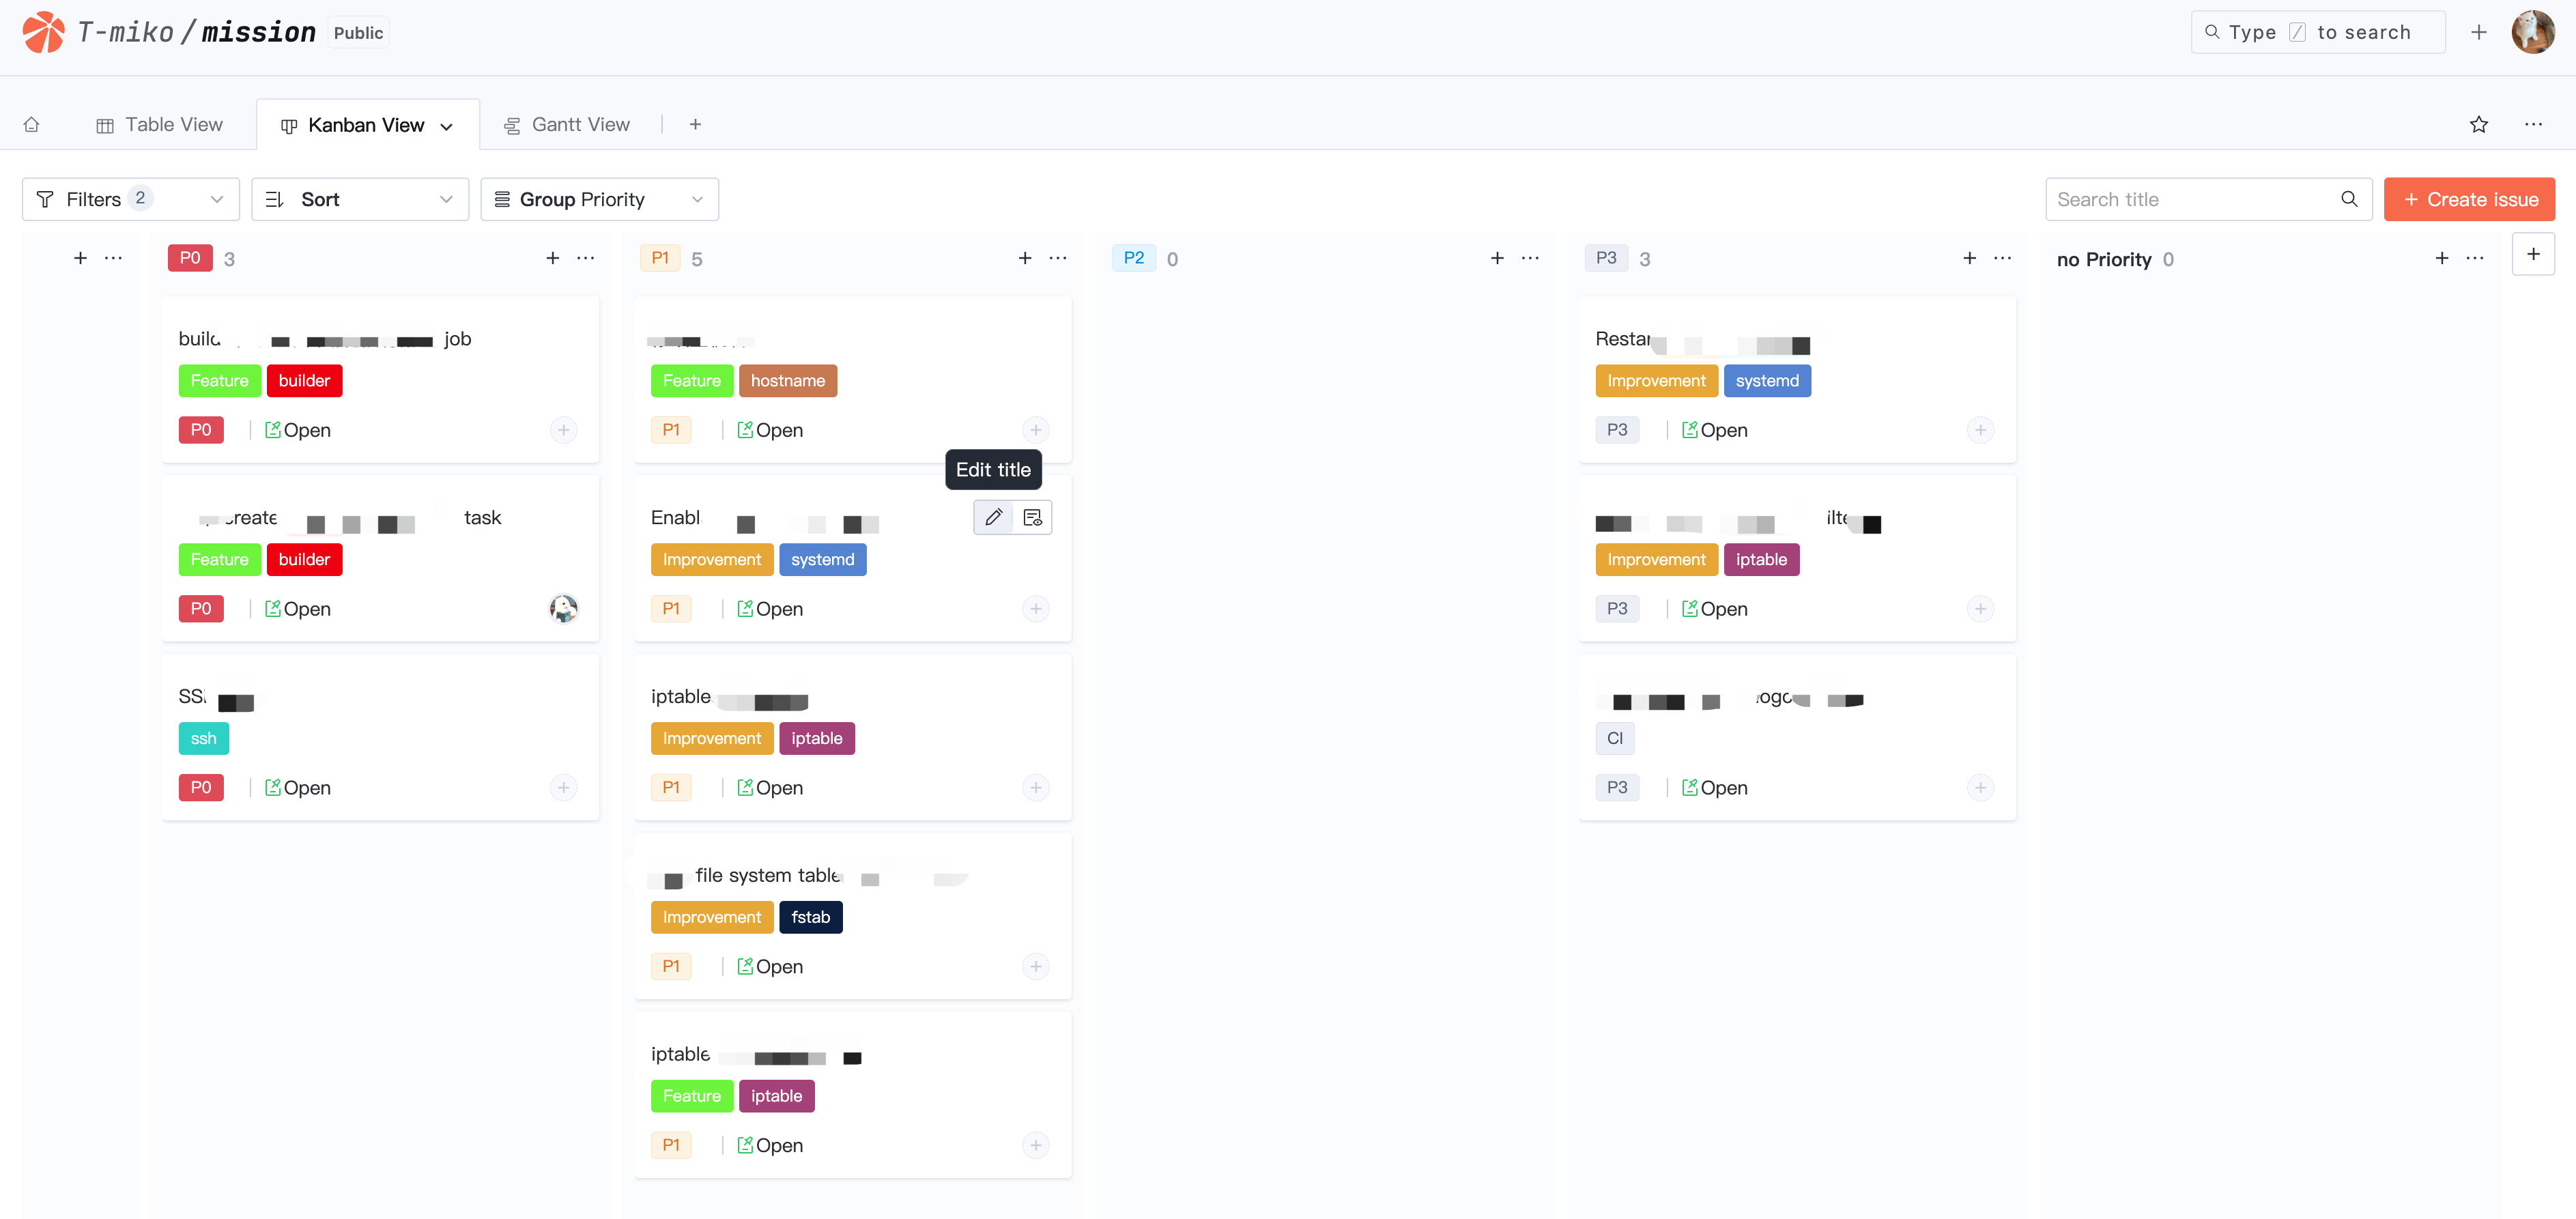Add a new view with plus tab icon
This screenshot has width=2576, height=1219.
point(695,124)
